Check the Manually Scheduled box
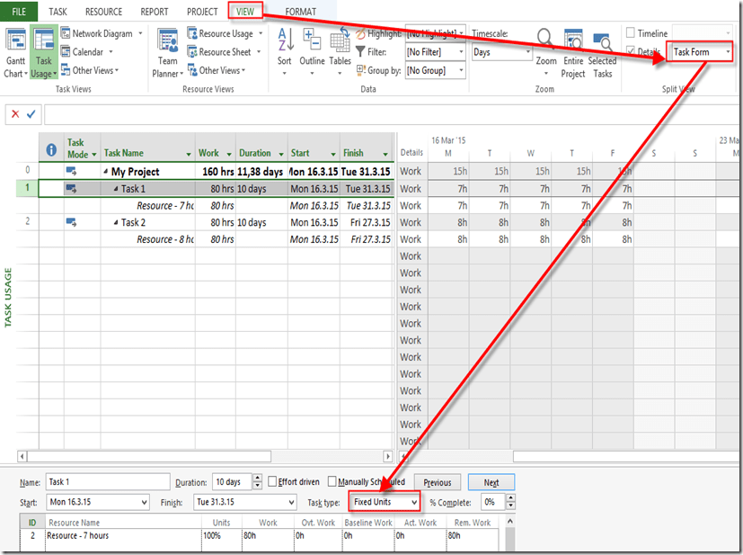Image resolution: width=743 pixels, height=555 pixels. tap(332, 482)
